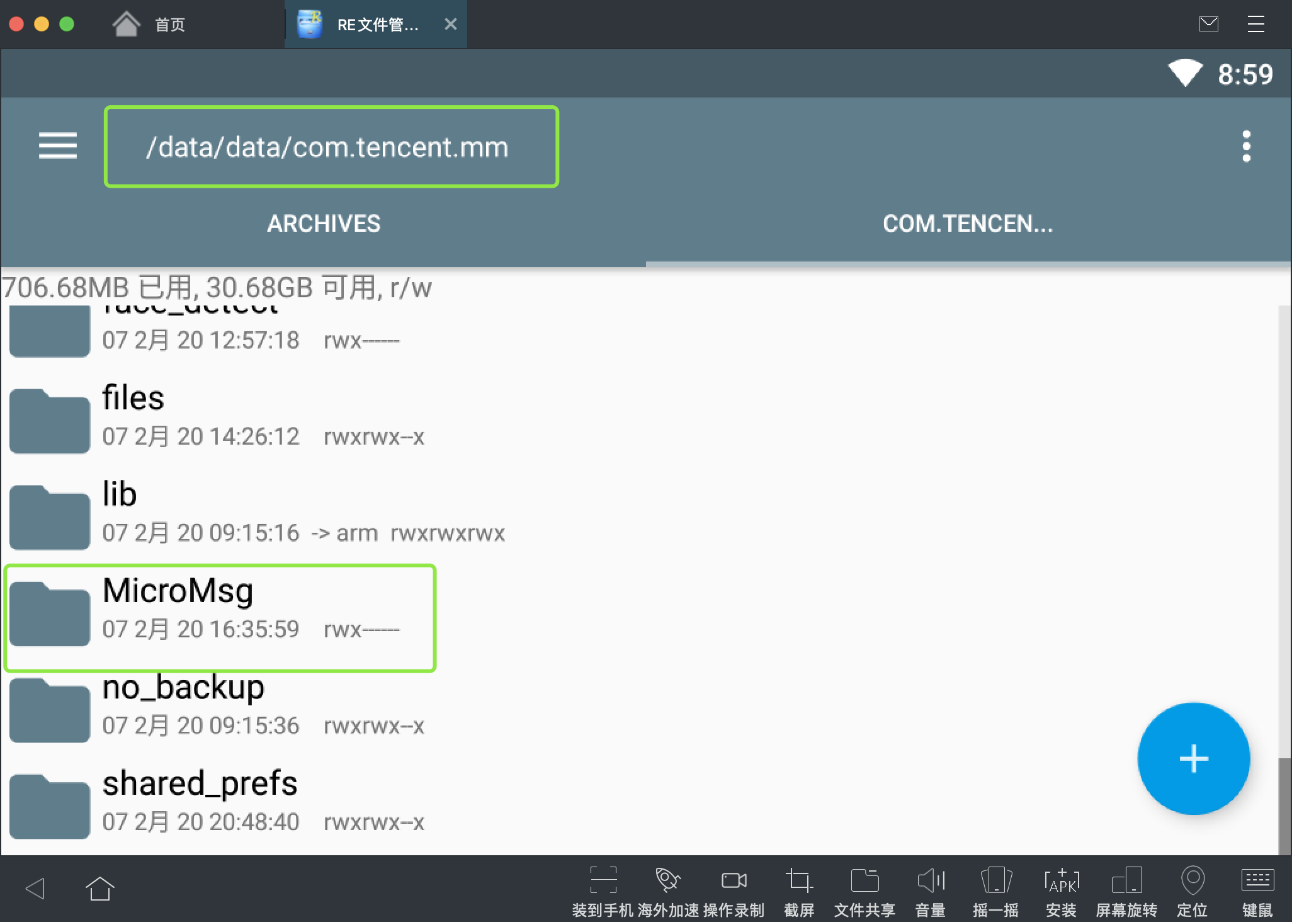Open the three-dot overflow menu
This screenshot has height=922, width=1292.
tap(1246, 146)
